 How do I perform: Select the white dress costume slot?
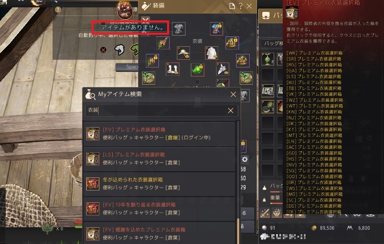coord(212,53)
